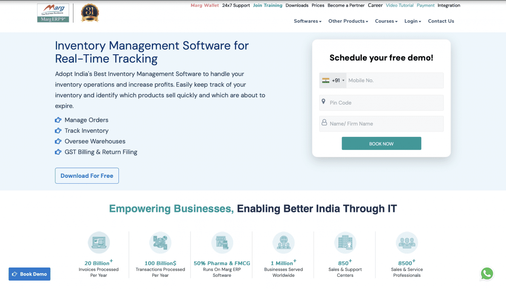Click the Marg ERP 9+ logo
Screen dimensions: 506x289
tap(53, 13)
